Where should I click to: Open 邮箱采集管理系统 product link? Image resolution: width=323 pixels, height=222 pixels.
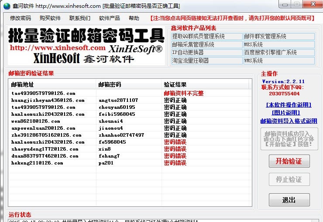point(206,44)
